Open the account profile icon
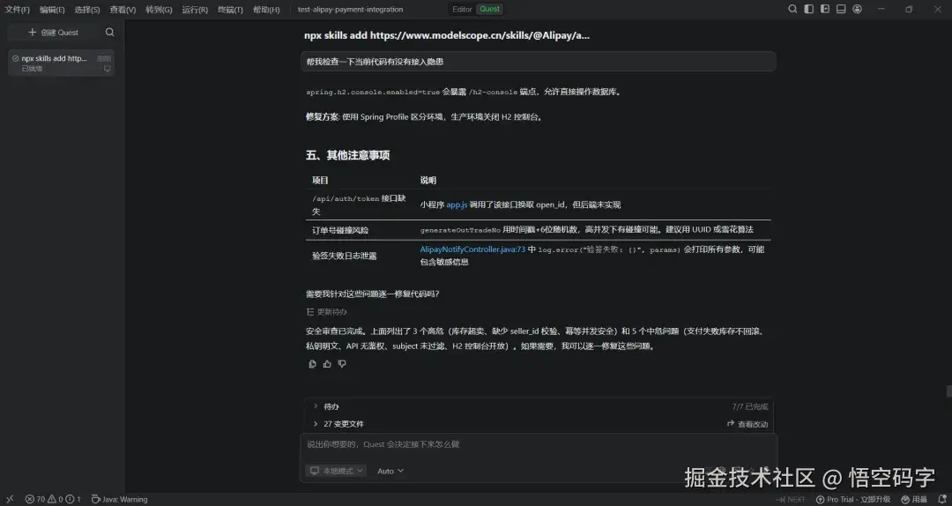Screen dimensions: 952x506 pos(858,9)
